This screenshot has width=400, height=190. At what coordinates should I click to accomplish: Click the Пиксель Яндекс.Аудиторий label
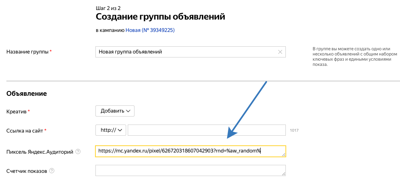(x=40, y=152)
